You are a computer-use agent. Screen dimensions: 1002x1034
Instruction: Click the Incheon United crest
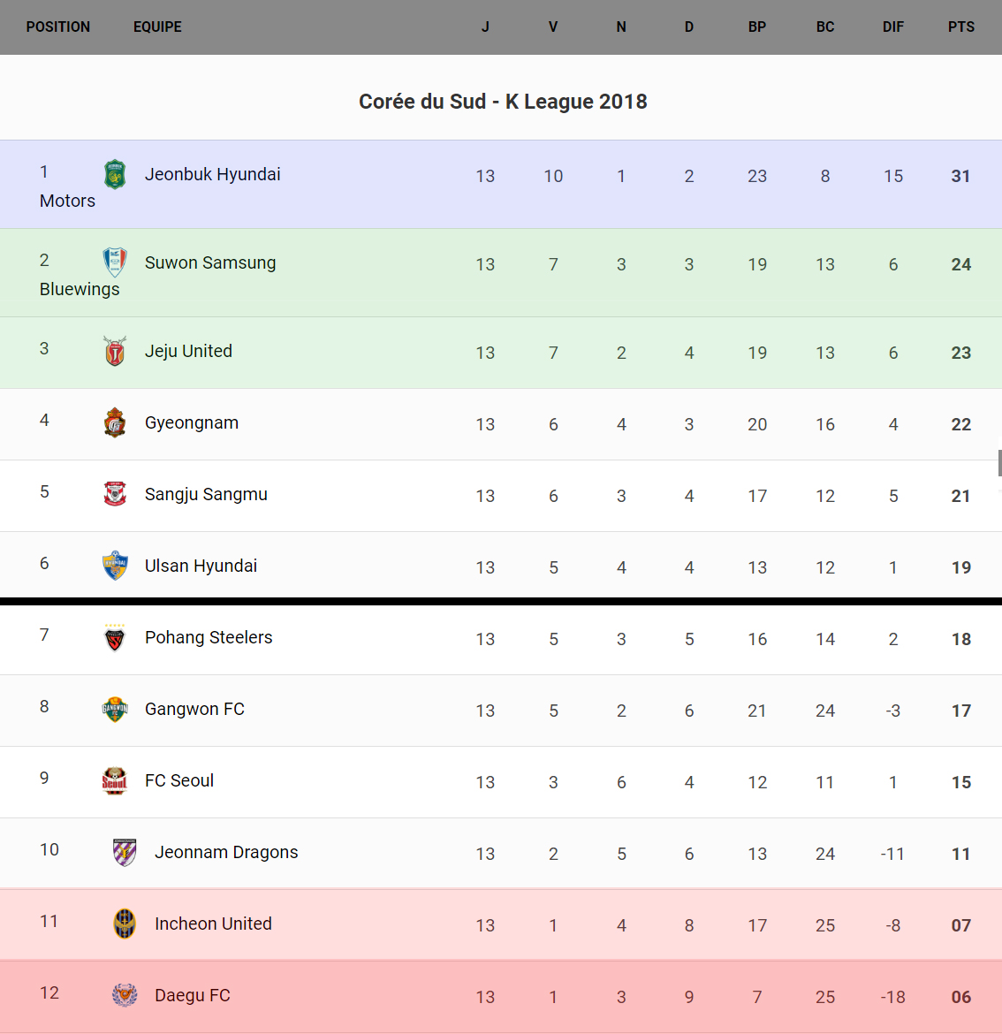[x=125, y=924]
